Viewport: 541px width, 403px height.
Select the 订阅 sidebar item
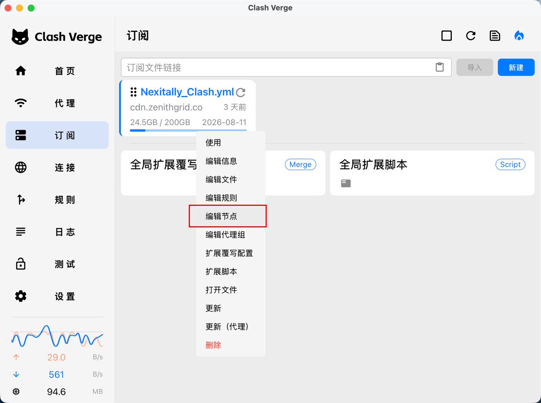(x=57, y=135)
